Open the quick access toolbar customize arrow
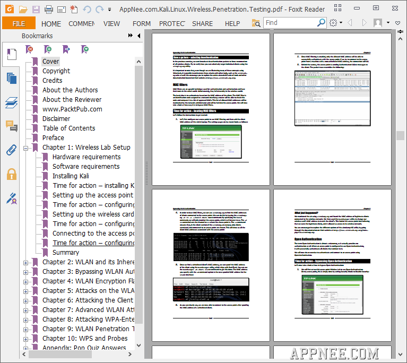The image size is (407, 363). click(x=109, y=10)
